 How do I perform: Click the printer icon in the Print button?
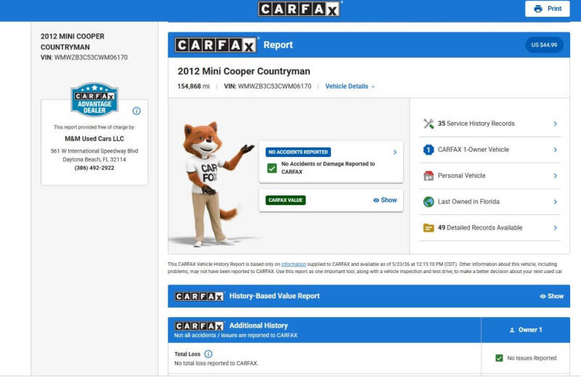[x=538, y=9]
